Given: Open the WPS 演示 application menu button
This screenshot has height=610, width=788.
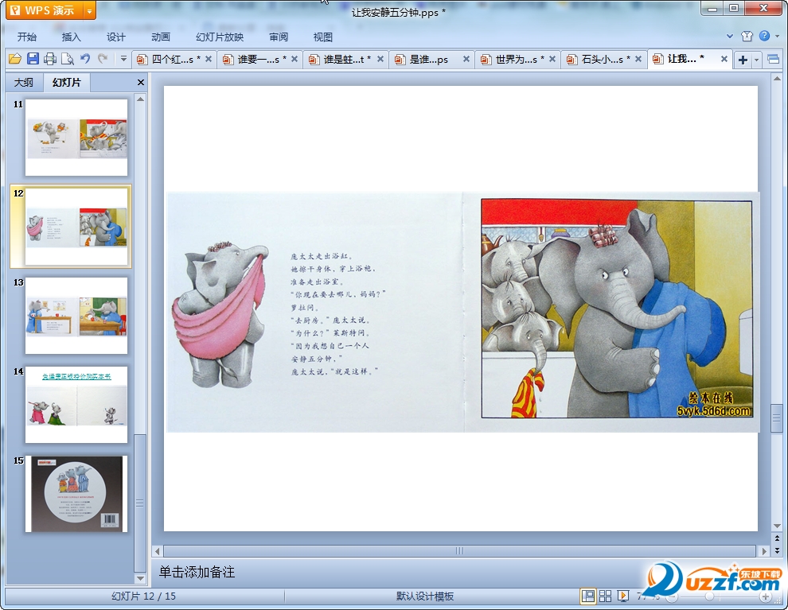Looking at the screenshot, I should click(45, 10).
